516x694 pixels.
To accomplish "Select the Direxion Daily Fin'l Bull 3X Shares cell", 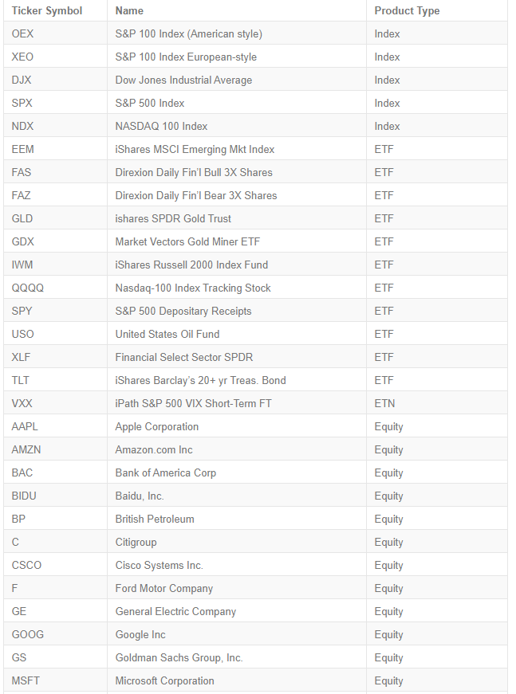I will point(194,172).
